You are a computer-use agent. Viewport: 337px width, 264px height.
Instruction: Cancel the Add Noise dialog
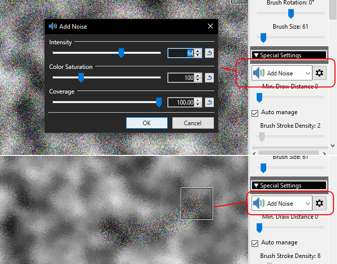pyautogui.click(x=193, y=123)
